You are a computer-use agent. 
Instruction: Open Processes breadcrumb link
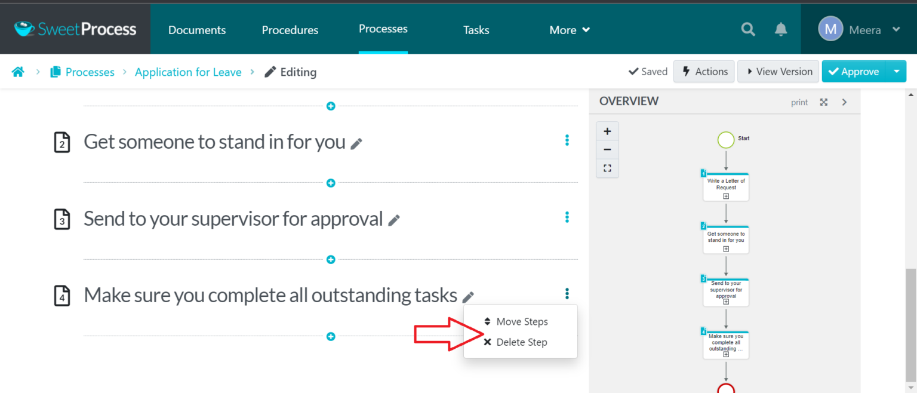click(82, 72)
